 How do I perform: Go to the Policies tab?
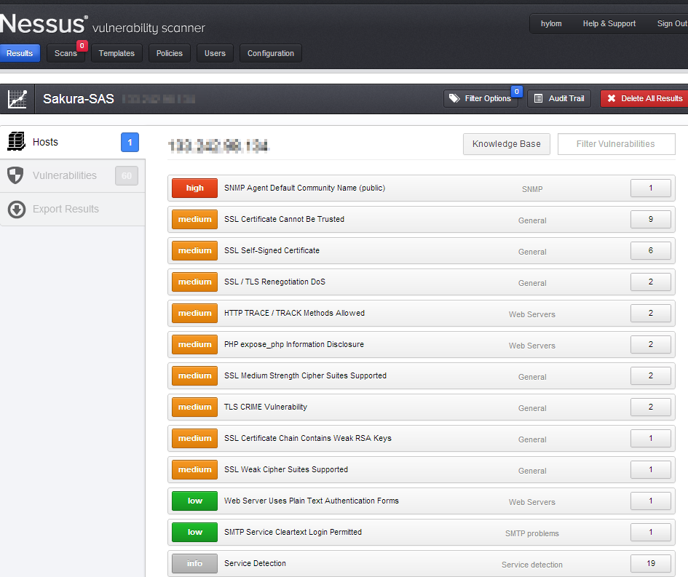coord(170,53)
